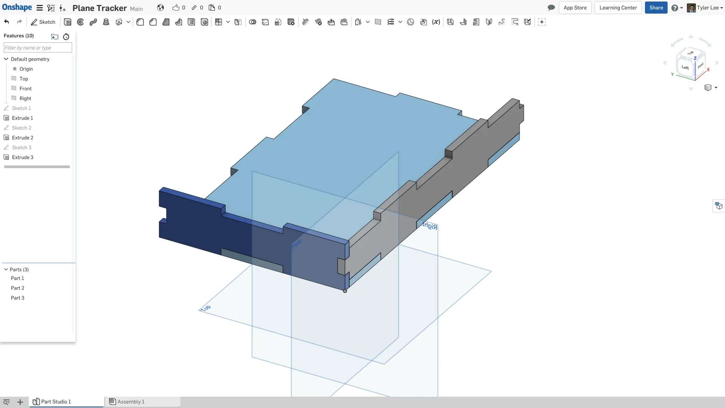Collapse the Default geometry section

tap(6, 59)
